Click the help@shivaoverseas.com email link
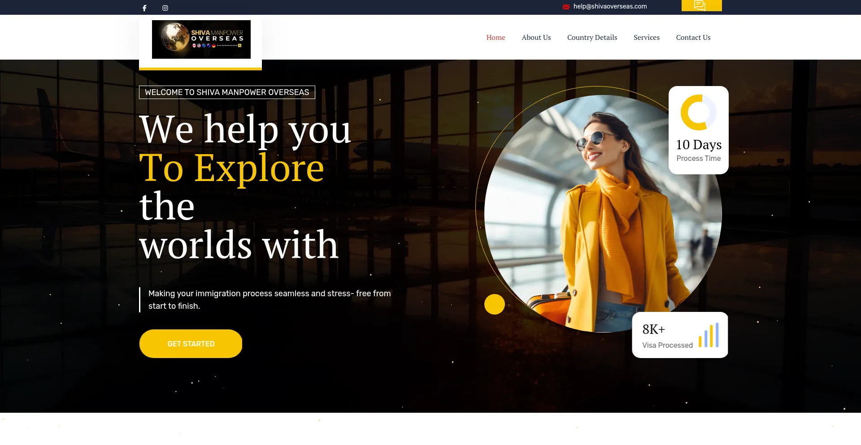This screenshot has width=861, height=445. point(610,6)
